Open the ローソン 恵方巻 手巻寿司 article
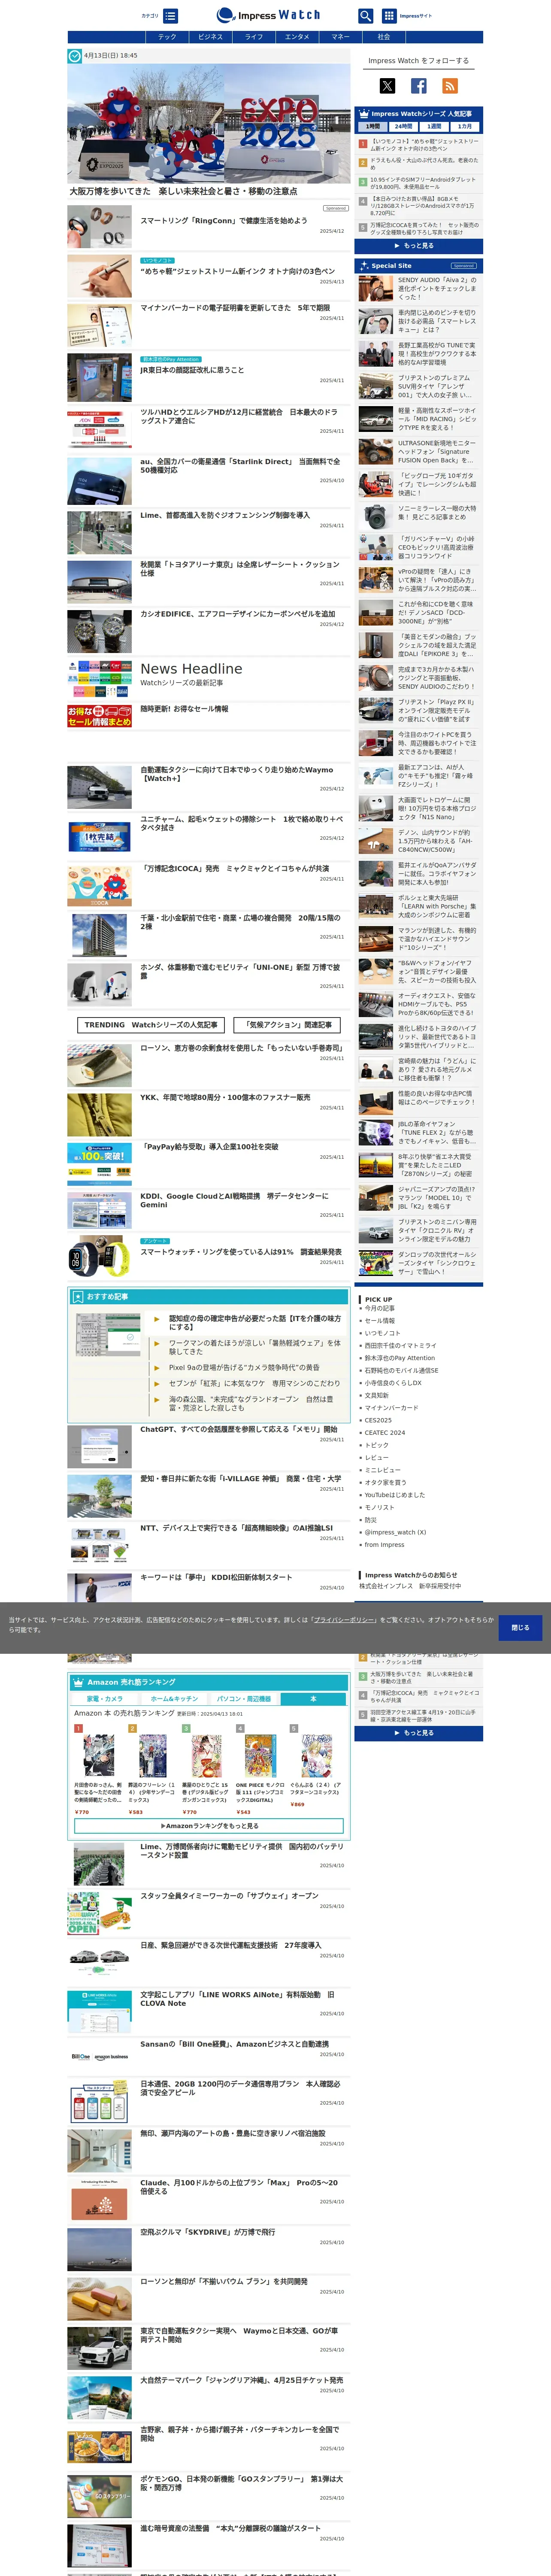Viewport: 551px width, 2576px height. pos(241,1048)
